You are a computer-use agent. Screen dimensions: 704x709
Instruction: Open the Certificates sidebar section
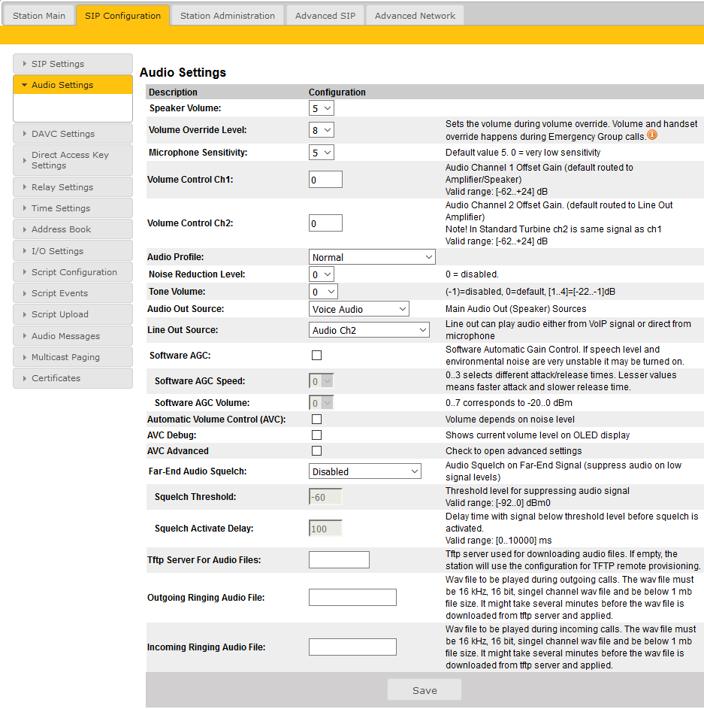tap(73, 378)
